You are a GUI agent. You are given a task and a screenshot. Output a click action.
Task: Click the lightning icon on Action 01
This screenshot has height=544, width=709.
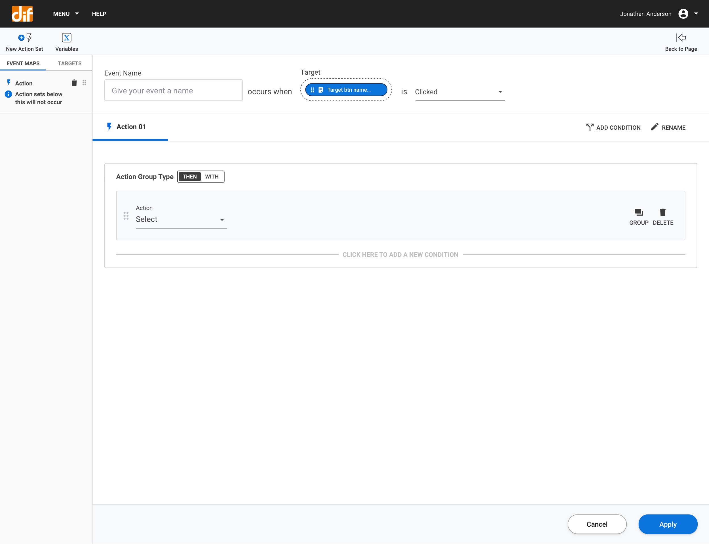point(109,127)
